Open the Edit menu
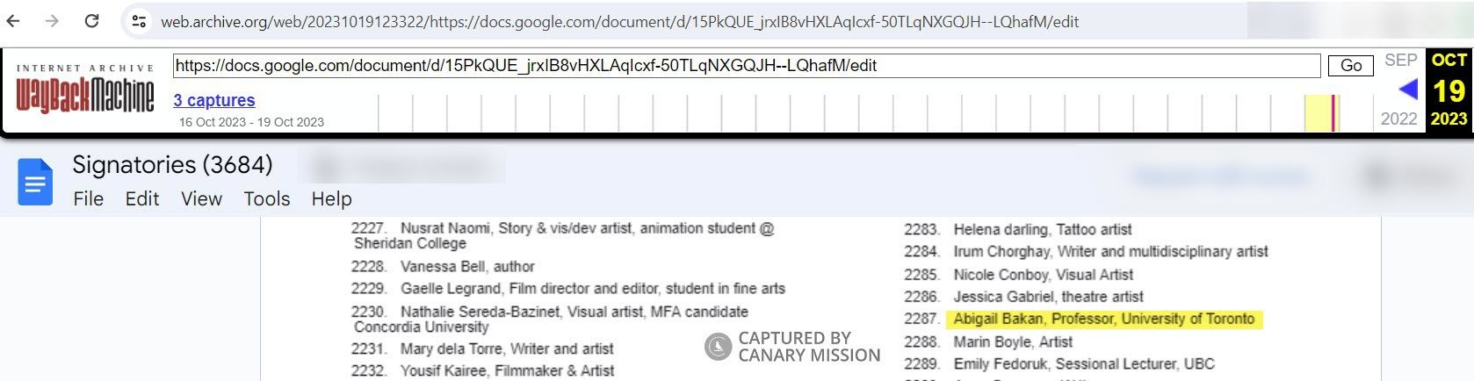This screenshot has width=1474, height=381. [142, 199]
